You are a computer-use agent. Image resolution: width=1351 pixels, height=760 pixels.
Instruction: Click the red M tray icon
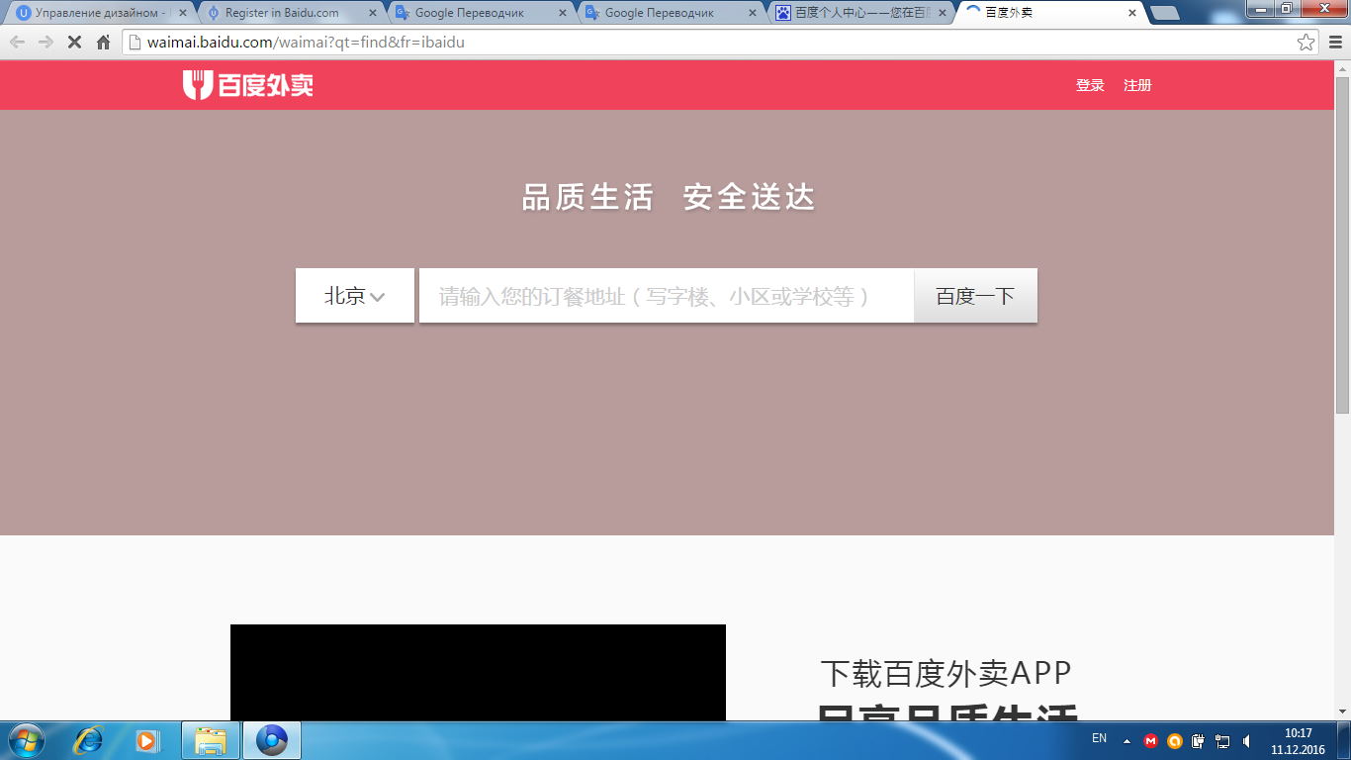tap(1150, 740)
